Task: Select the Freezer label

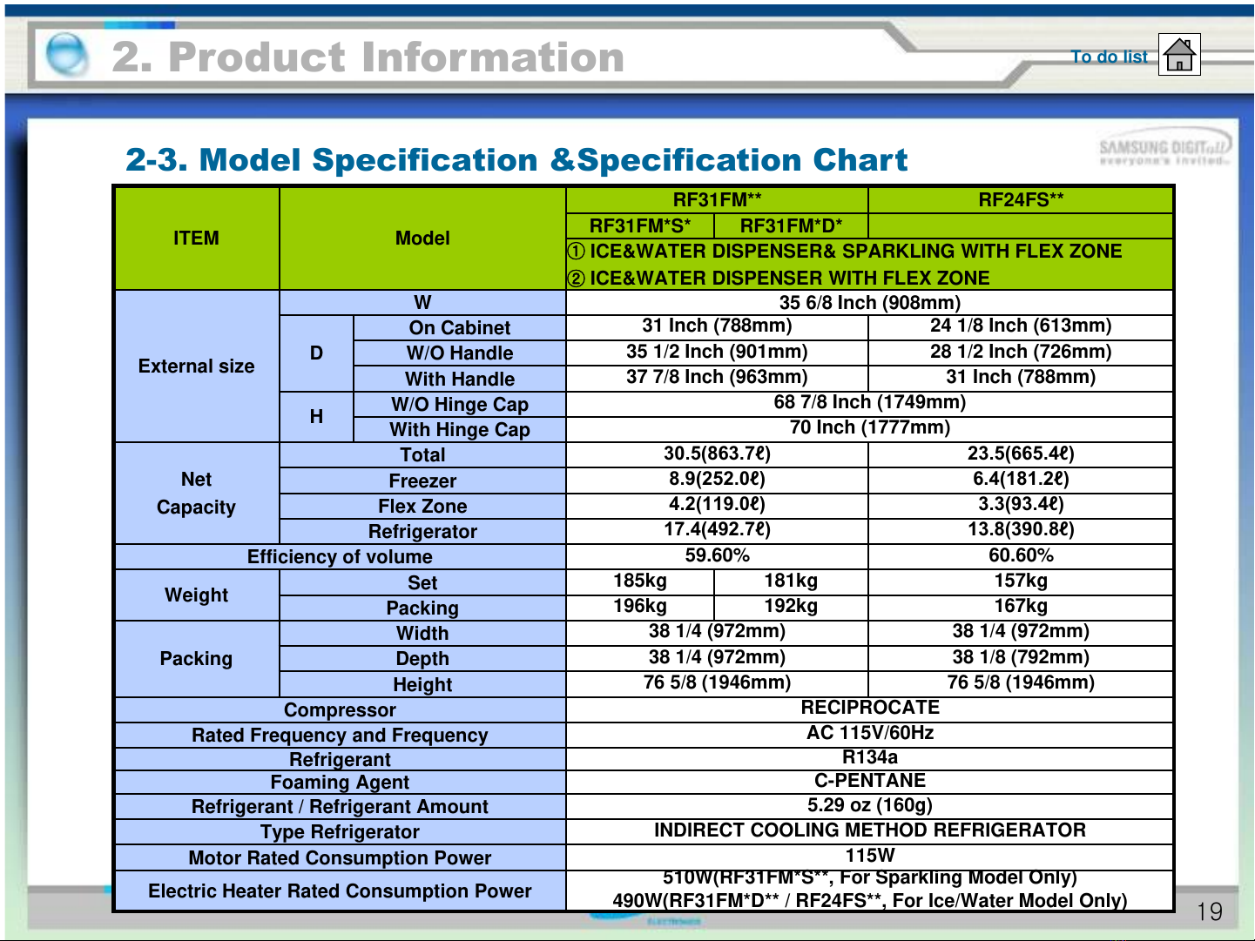Action: pyautogui.click(x=422, y=481)
